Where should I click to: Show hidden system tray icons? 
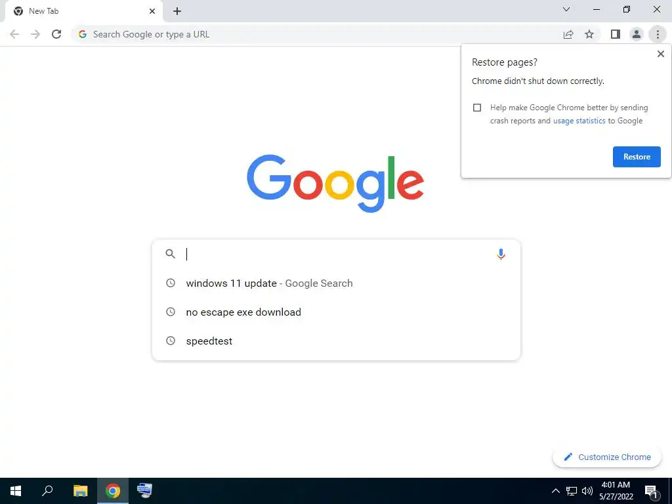pyautogui.click(x=555, y=491)
